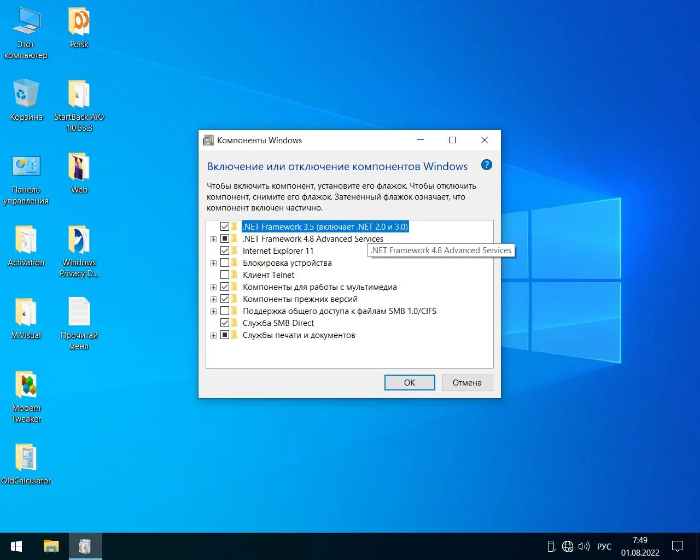
Task: Click File Explorer icon in taskbar
Action: [51, 546]
